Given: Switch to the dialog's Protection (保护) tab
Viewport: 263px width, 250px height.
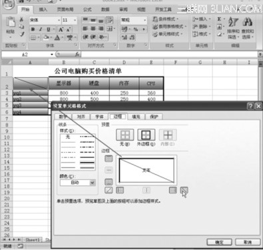Looking at the screenshot, I should coord(154,117).
